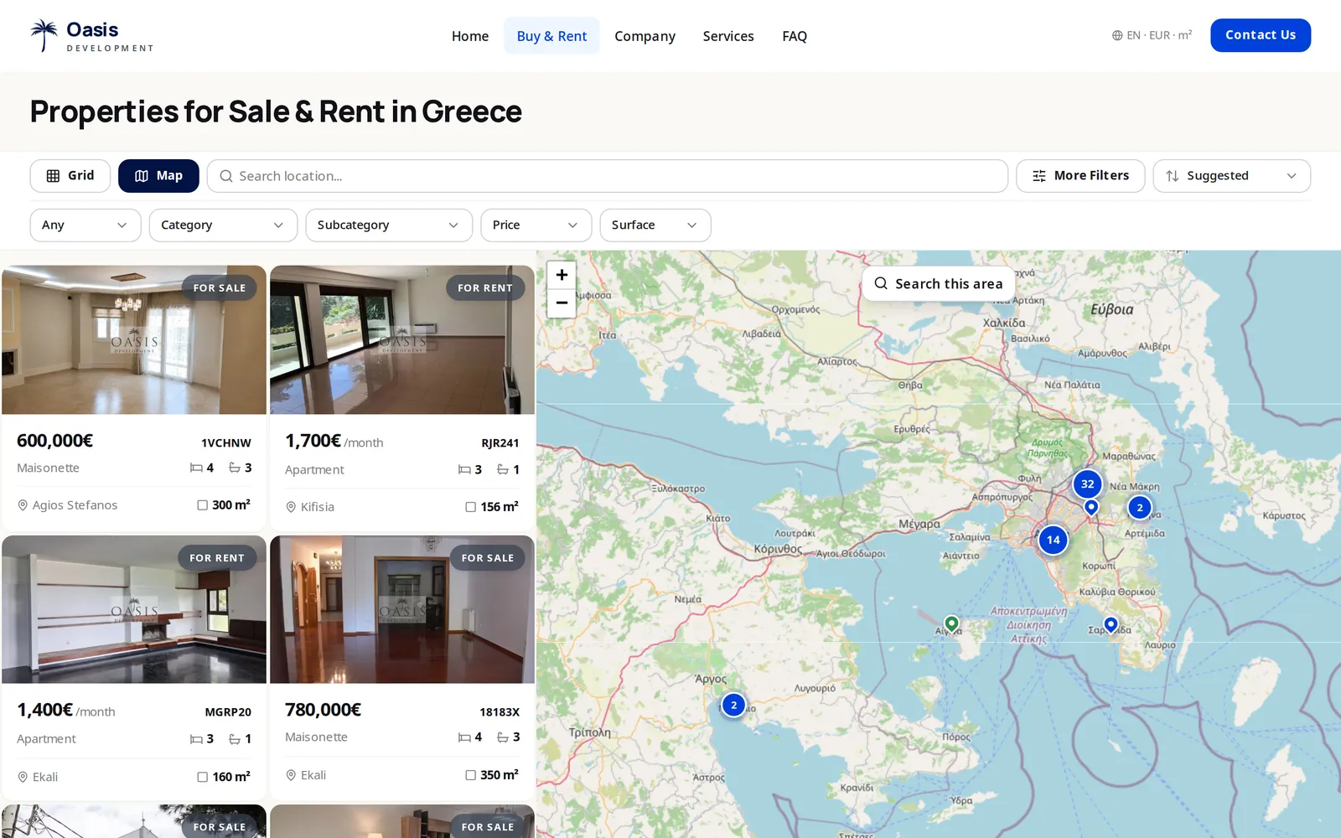The height and width of the screenshot is (838, 1341).
Task: Zoom in the map with plus button
Action: (562, 275)
